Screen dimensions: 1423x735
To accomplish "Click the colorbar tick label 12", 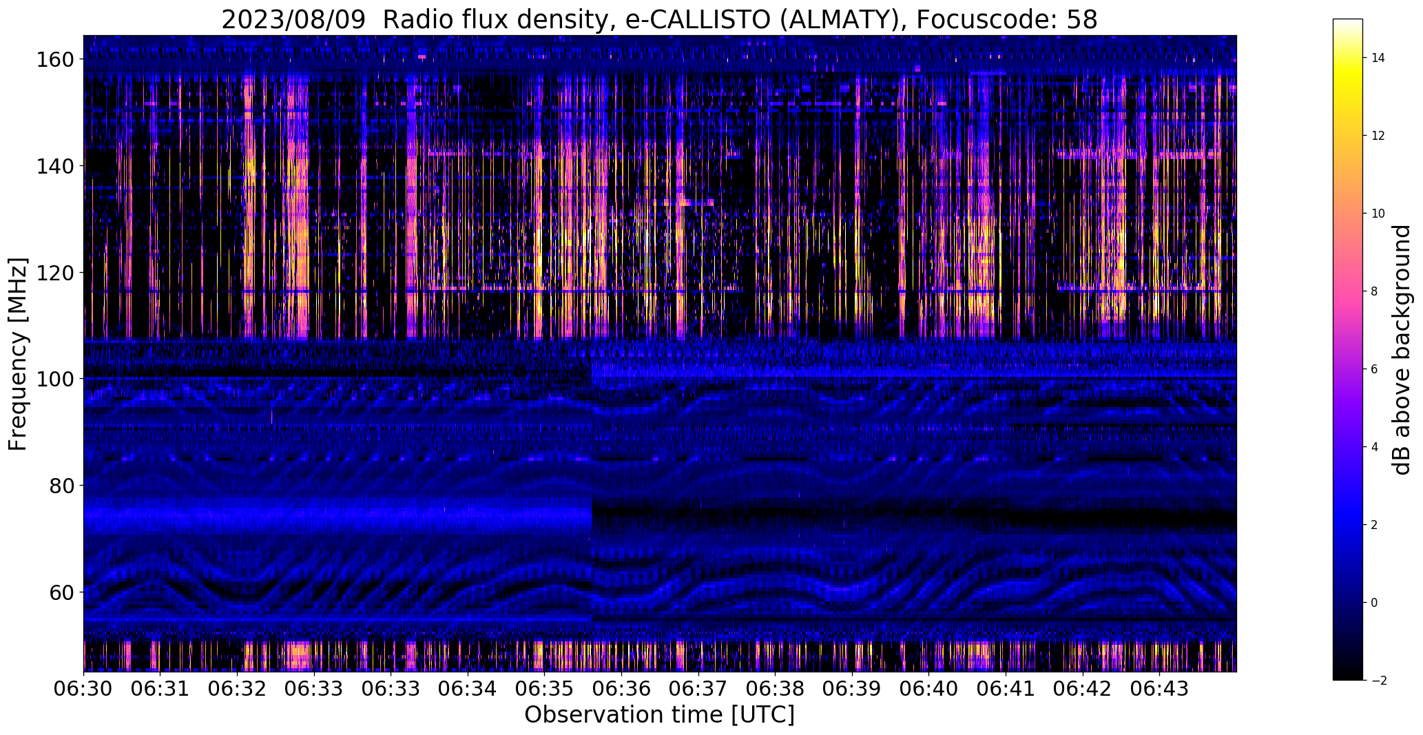I will click(1378, 136).
